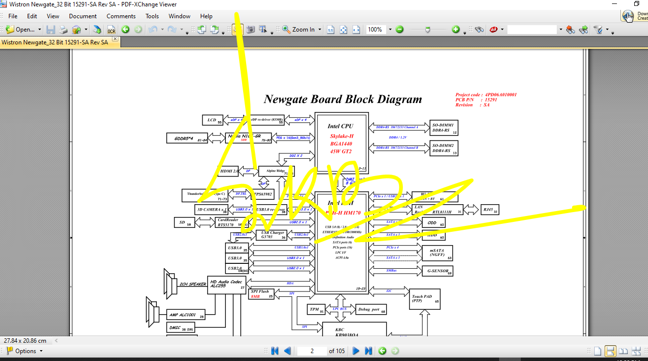Viewport: 648px width, 361px height.
Task: Click the green back arrow in the bottom navigation bar
Action: (x=382, y=351)
